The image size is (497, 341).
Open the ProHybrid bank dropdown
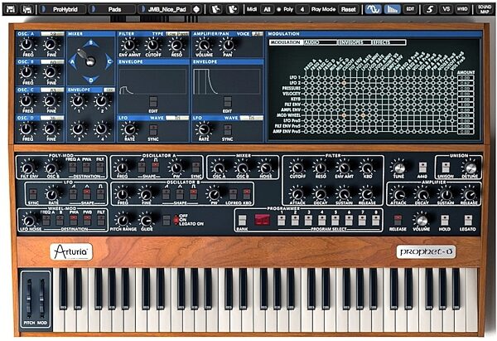coord(63,9)
